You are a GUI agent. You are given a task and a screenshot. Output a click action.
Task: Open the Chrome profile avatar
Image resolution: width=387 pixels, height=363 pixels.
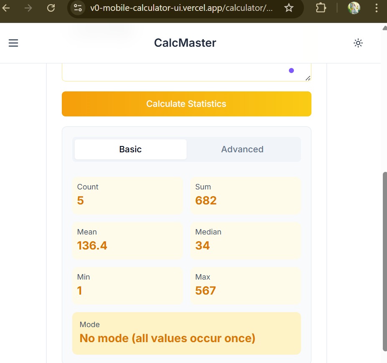[x=354, y=8]
